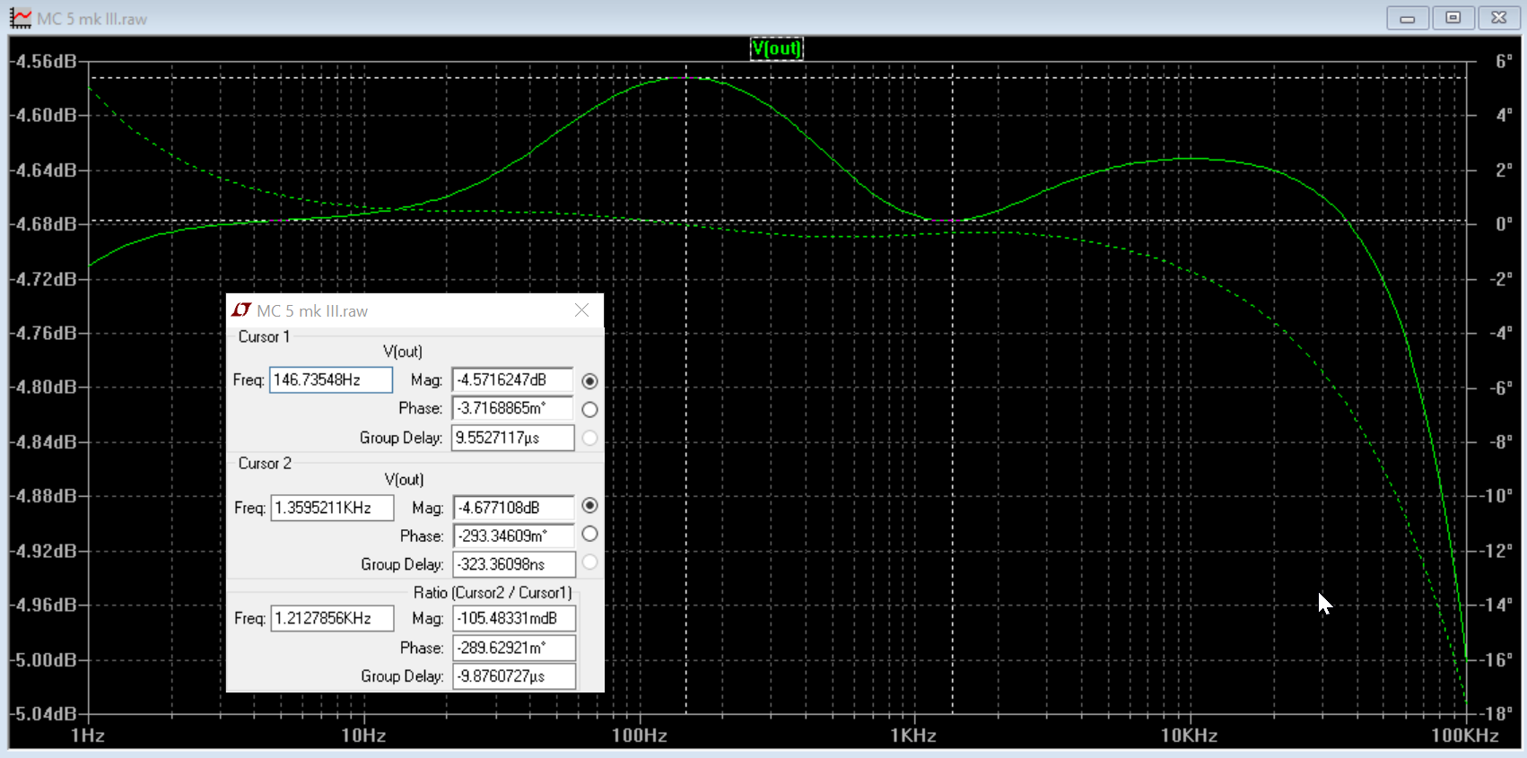This screenshot has width=1527, height=758.
Task: Maximize the MC 5 mk III.raw window
Action: [1453, 18]
